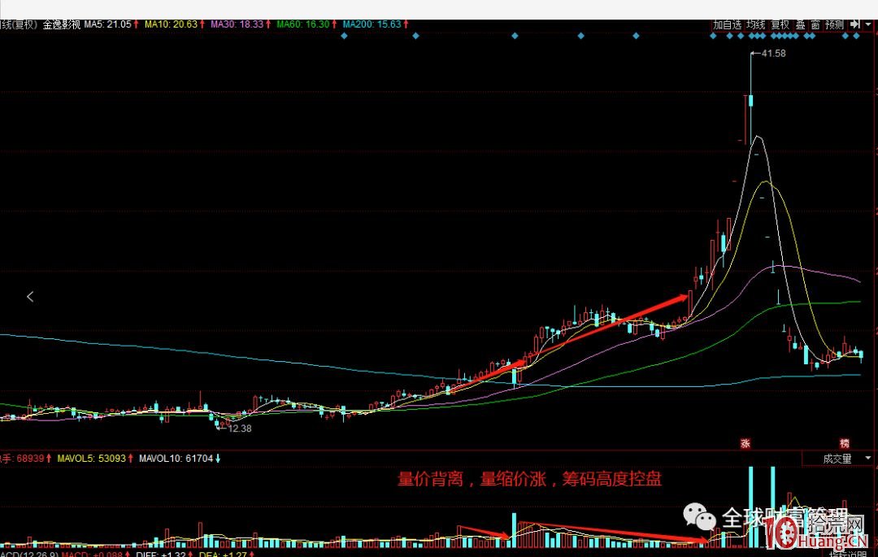The image size is (878, 557).
Task: Click the MAVOL5: 53093 volume label
Action: (x=91, y=459)
